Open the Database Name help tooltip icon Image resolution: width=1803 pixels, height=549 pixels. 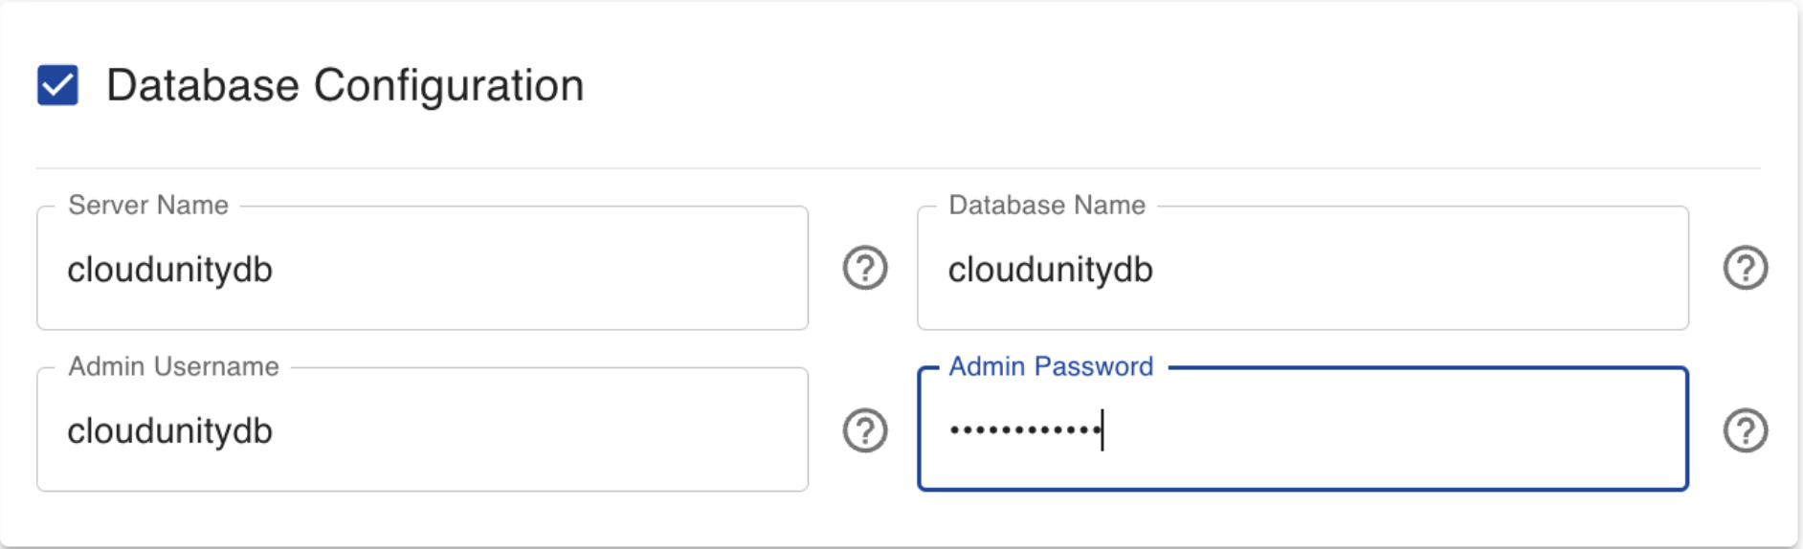tap(1746, 268)
